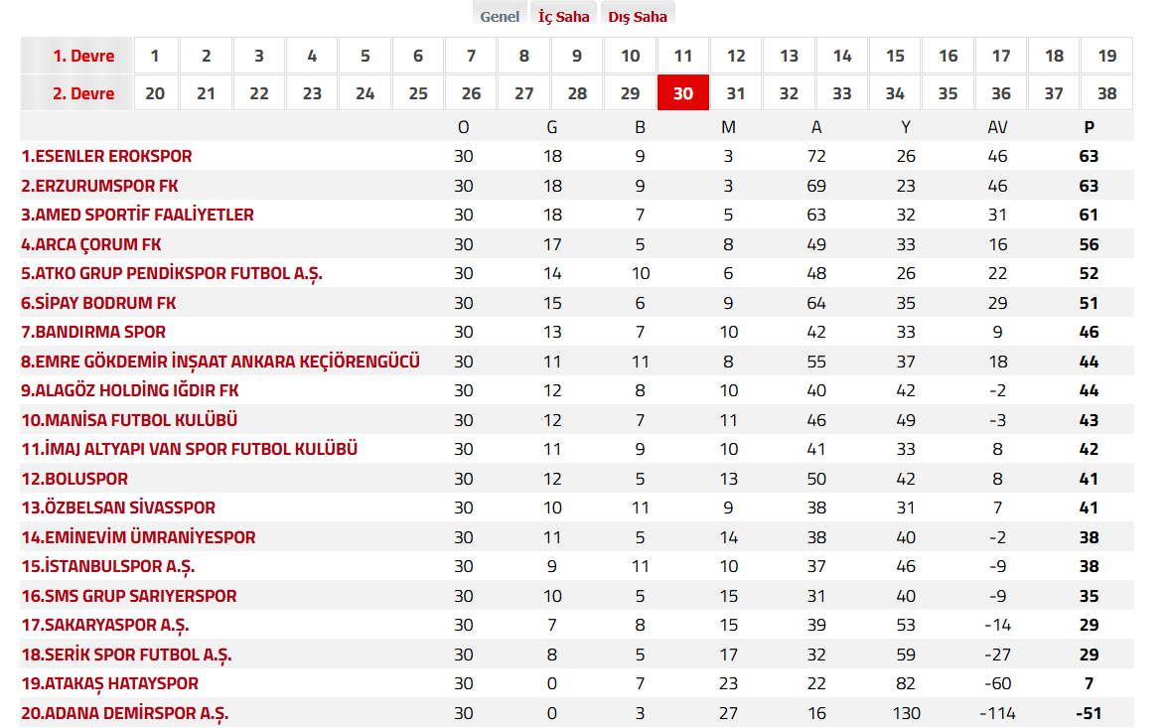This screenshot has height=728, width=1170.
Task: View Arca Çorum FK details
Action: (90, 244)
